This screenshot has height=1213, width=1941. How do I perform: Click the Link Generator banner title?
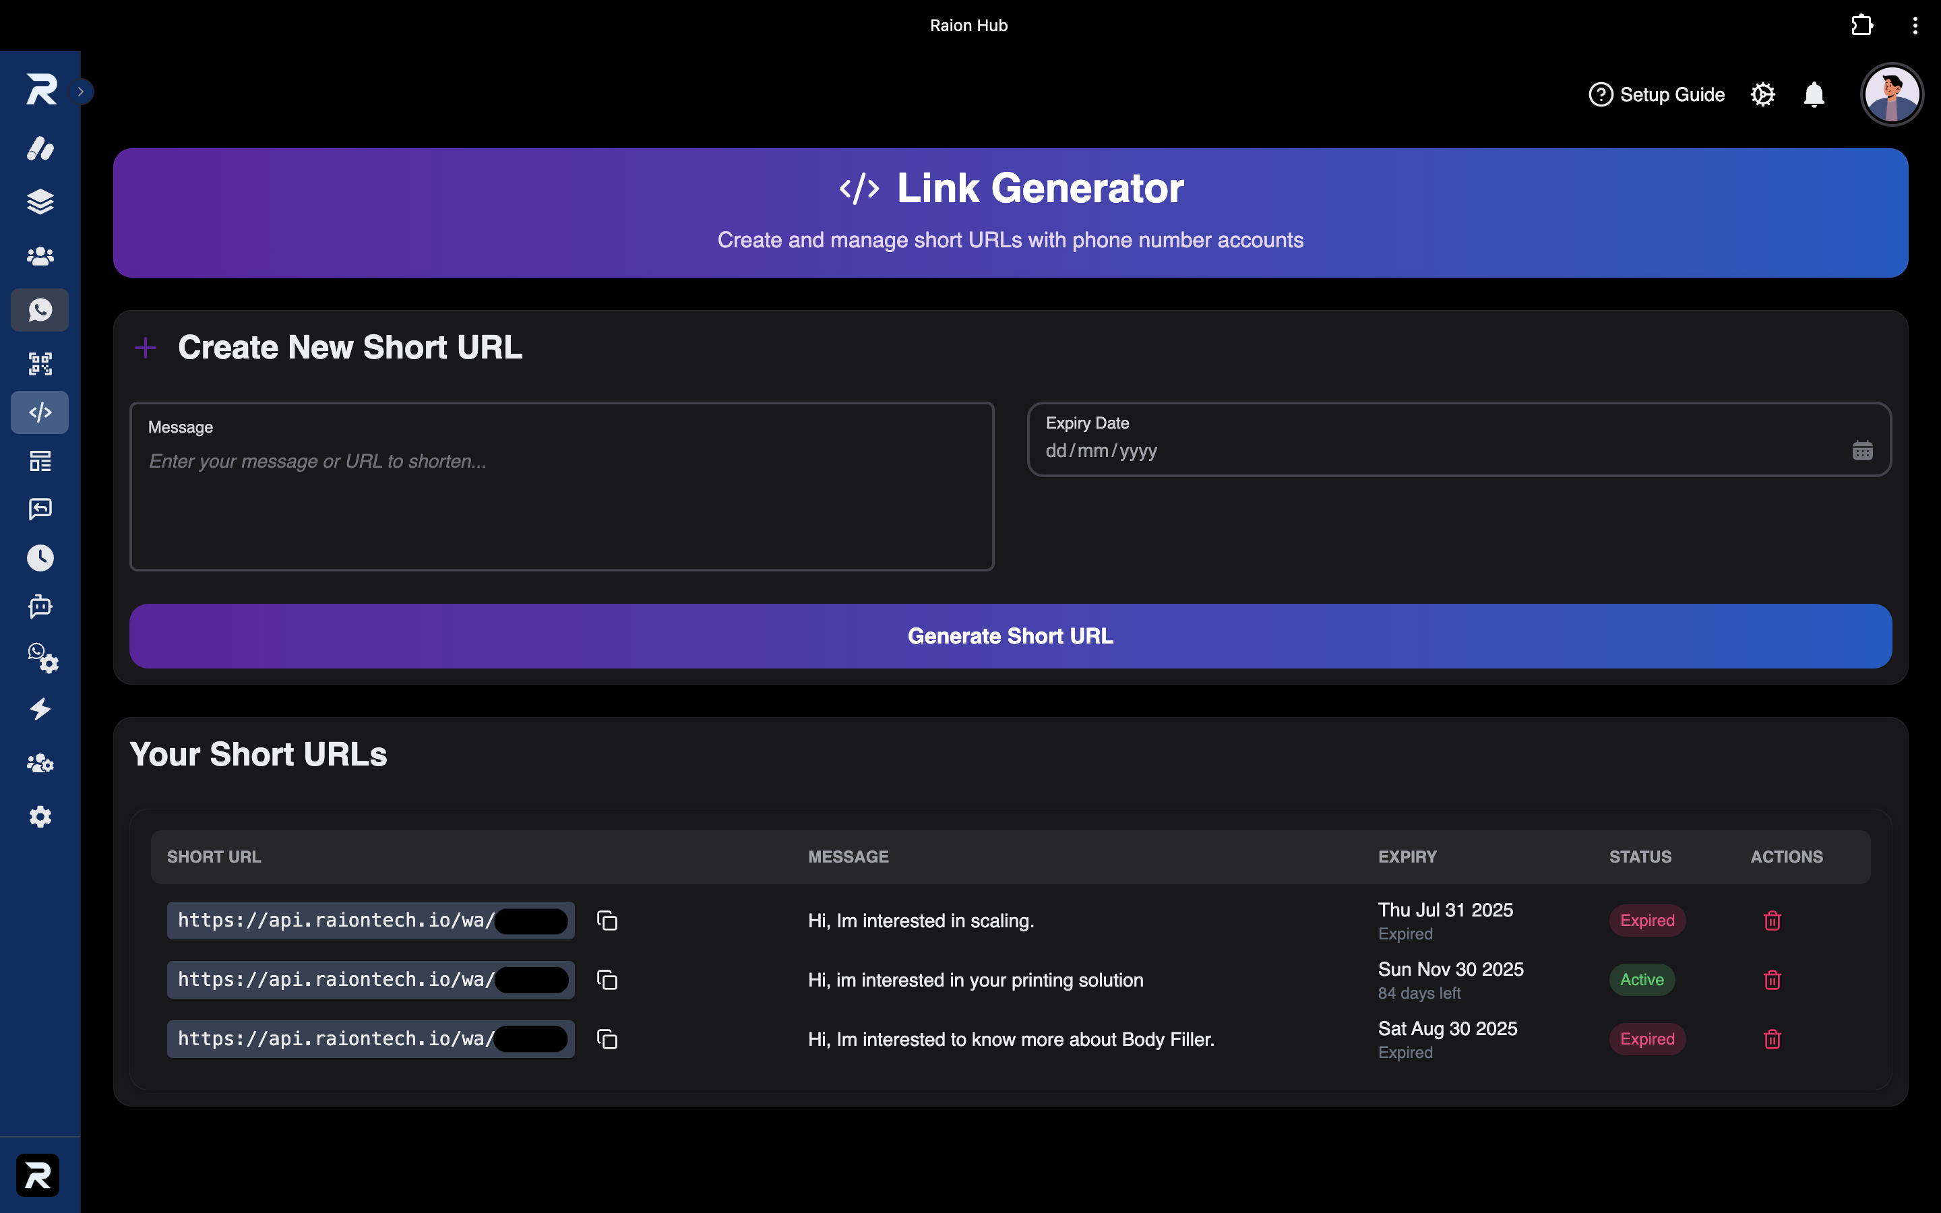[x=1039, y=189]
